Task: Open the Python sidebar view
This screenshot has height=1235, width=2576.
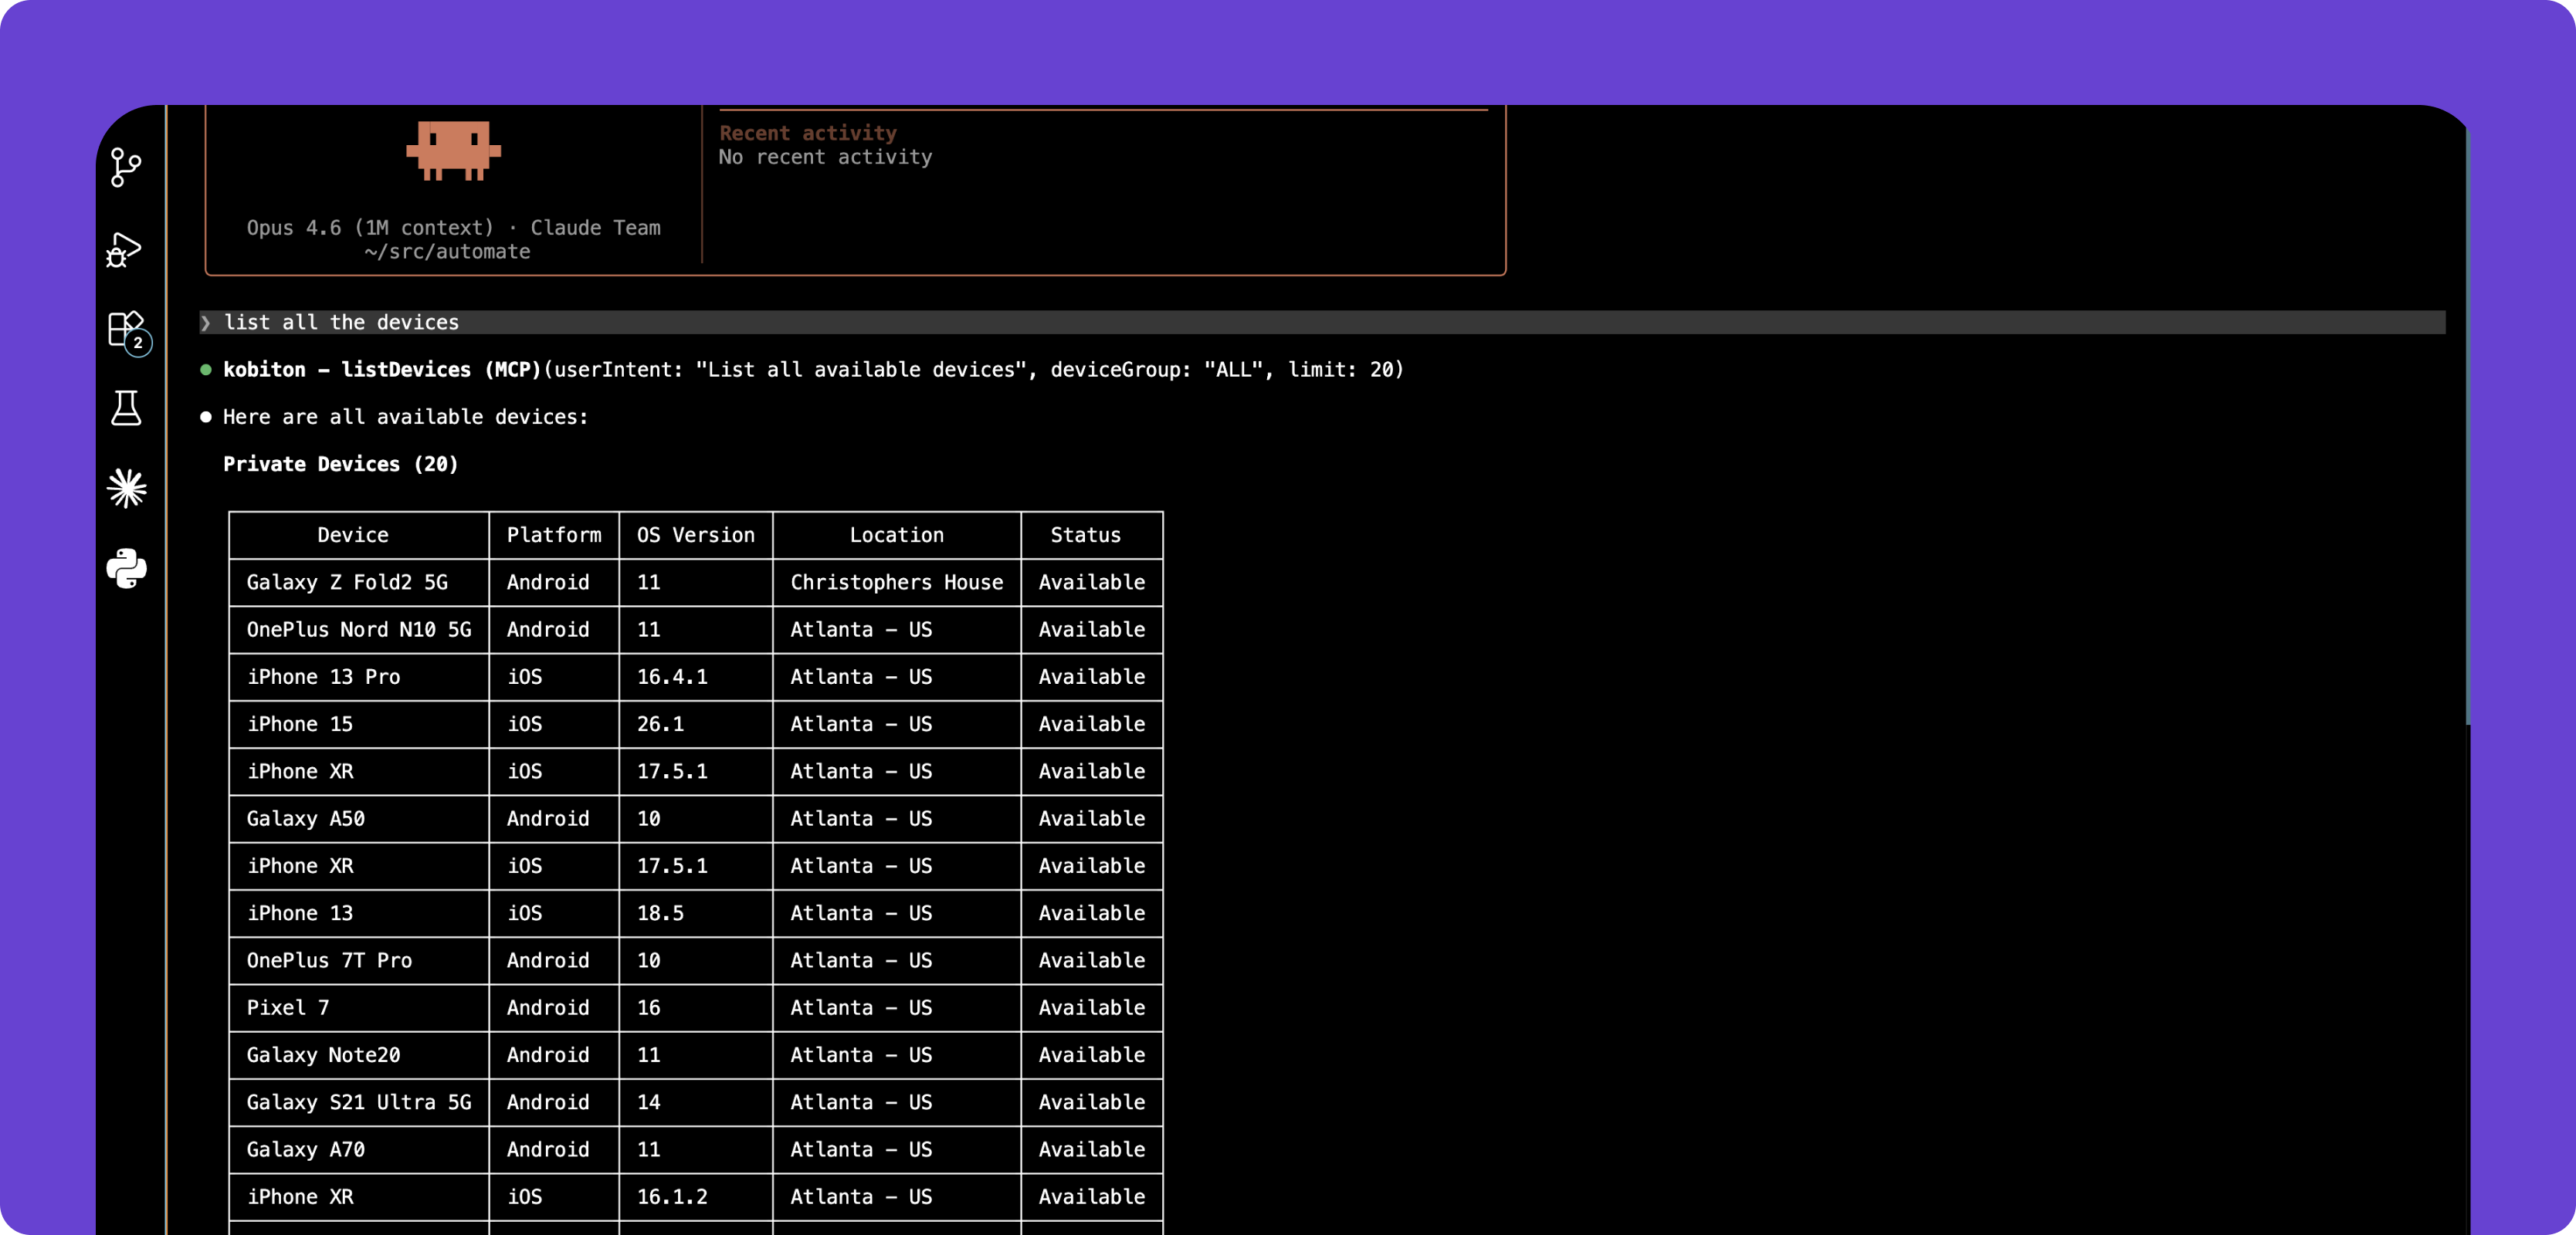Action: 126,568
